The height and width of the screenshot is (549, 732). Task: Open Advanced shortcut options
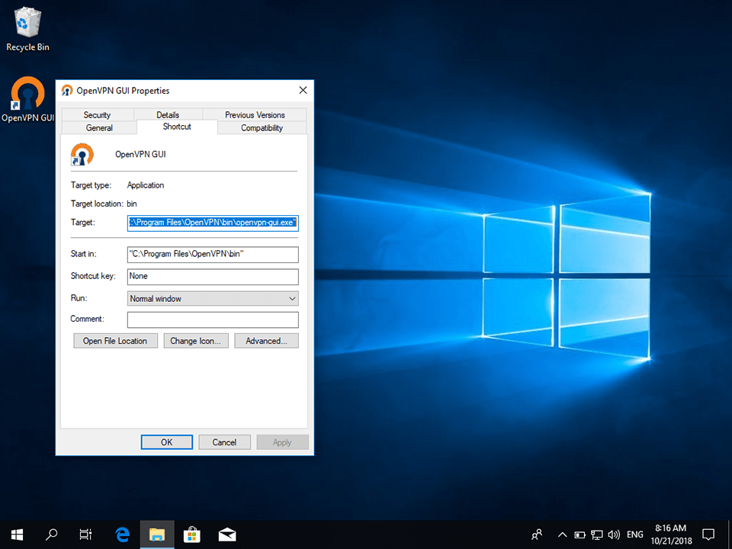(267, 341)
